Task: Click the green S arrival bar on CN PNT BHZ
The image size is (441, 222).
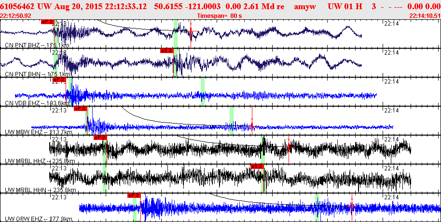Action: [176, 33]
